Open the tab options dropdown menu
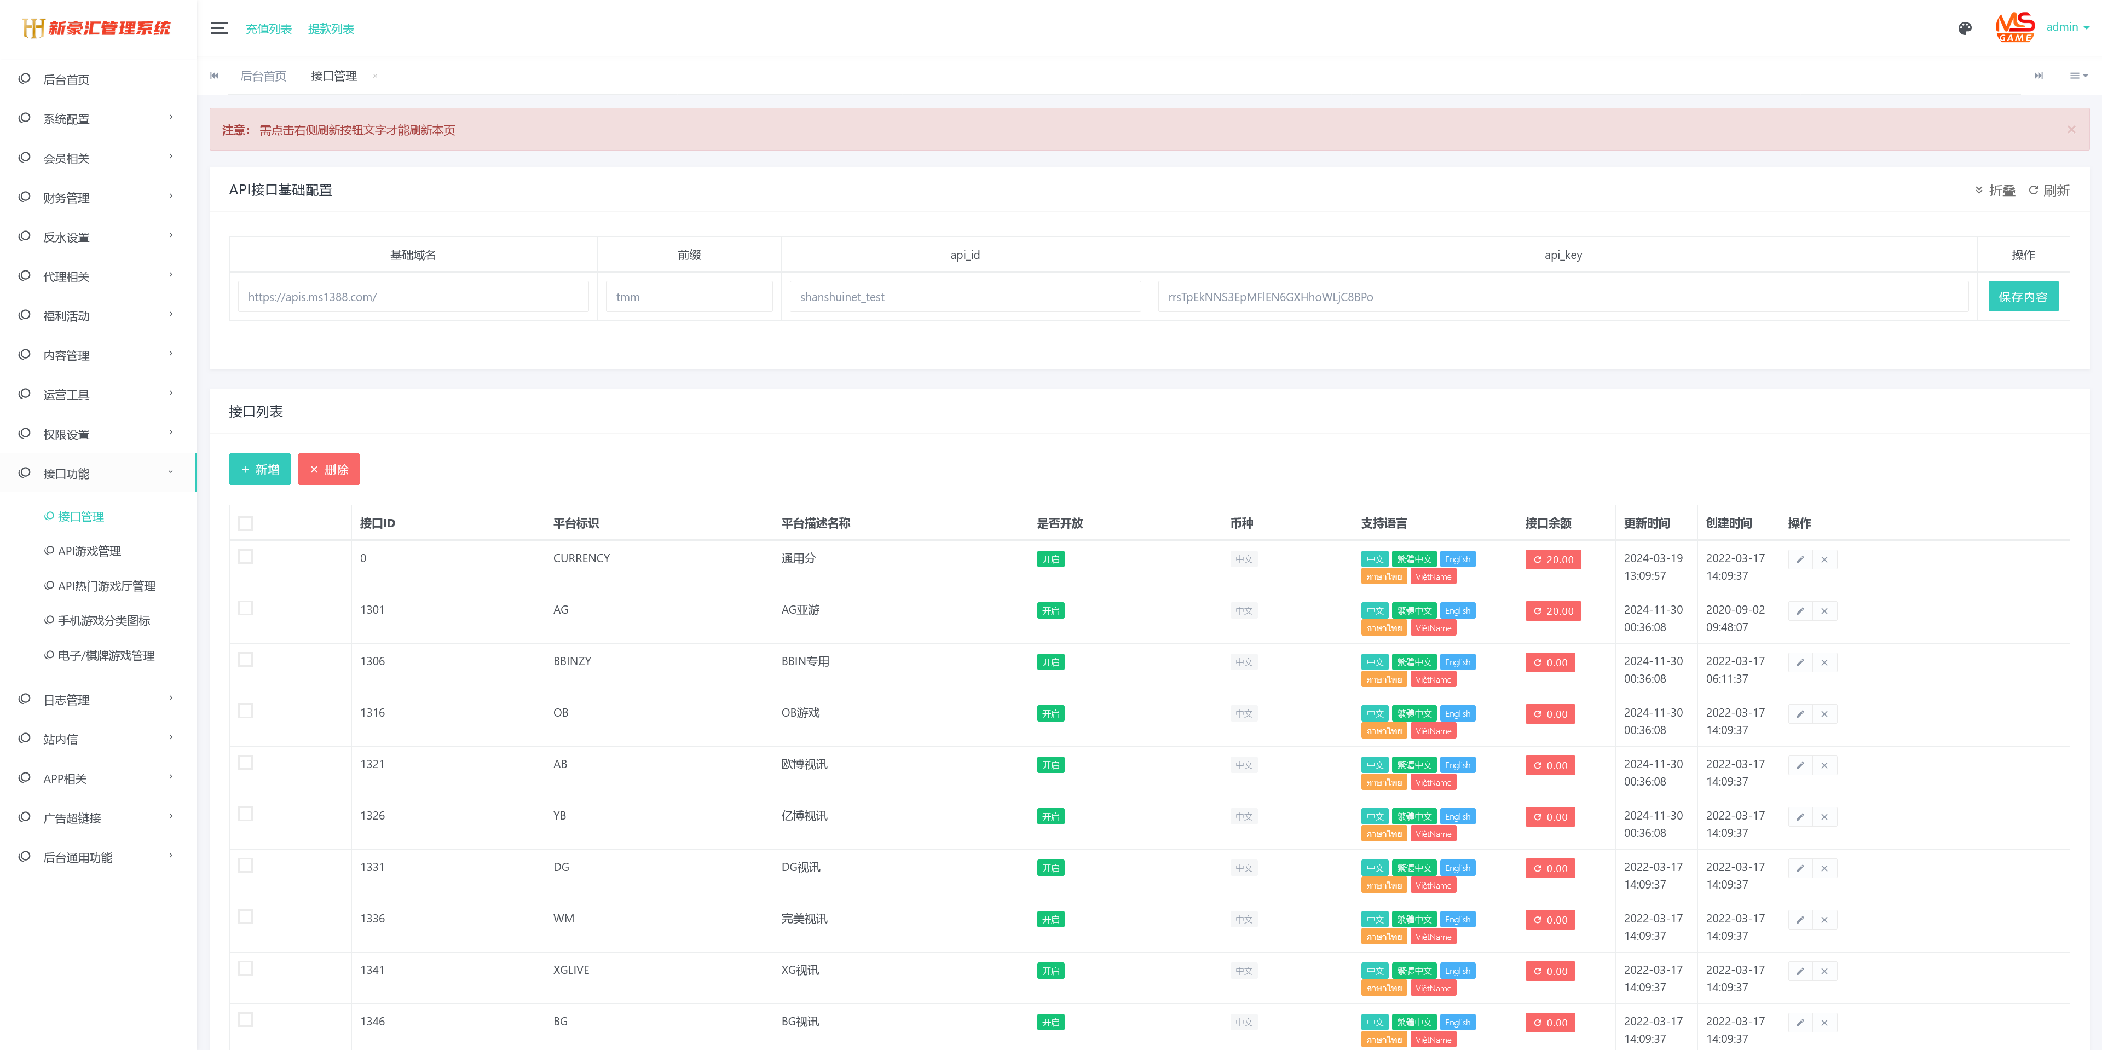Viewport: 2102px width, 1050px height. pos(2078,76)
